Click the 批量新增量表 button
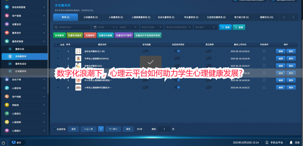 point(75,36)
